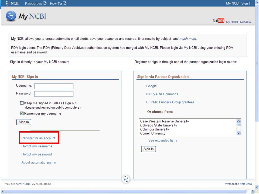This screenshot has width=259, height=194.
Task: Click 'I forgot my username' link
Action: click(x=37, y=146)
